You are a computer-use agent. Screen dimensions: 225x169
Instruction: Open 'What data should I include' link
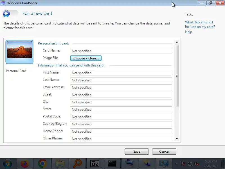(200, 25)
